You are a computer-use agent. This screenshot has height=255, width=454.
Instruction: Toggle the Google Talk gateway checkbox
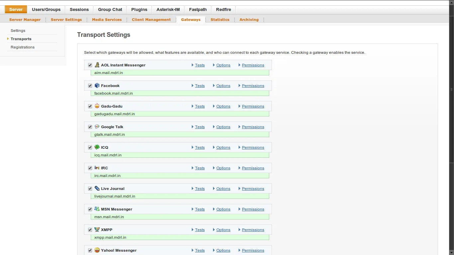[x=90, y=127]
